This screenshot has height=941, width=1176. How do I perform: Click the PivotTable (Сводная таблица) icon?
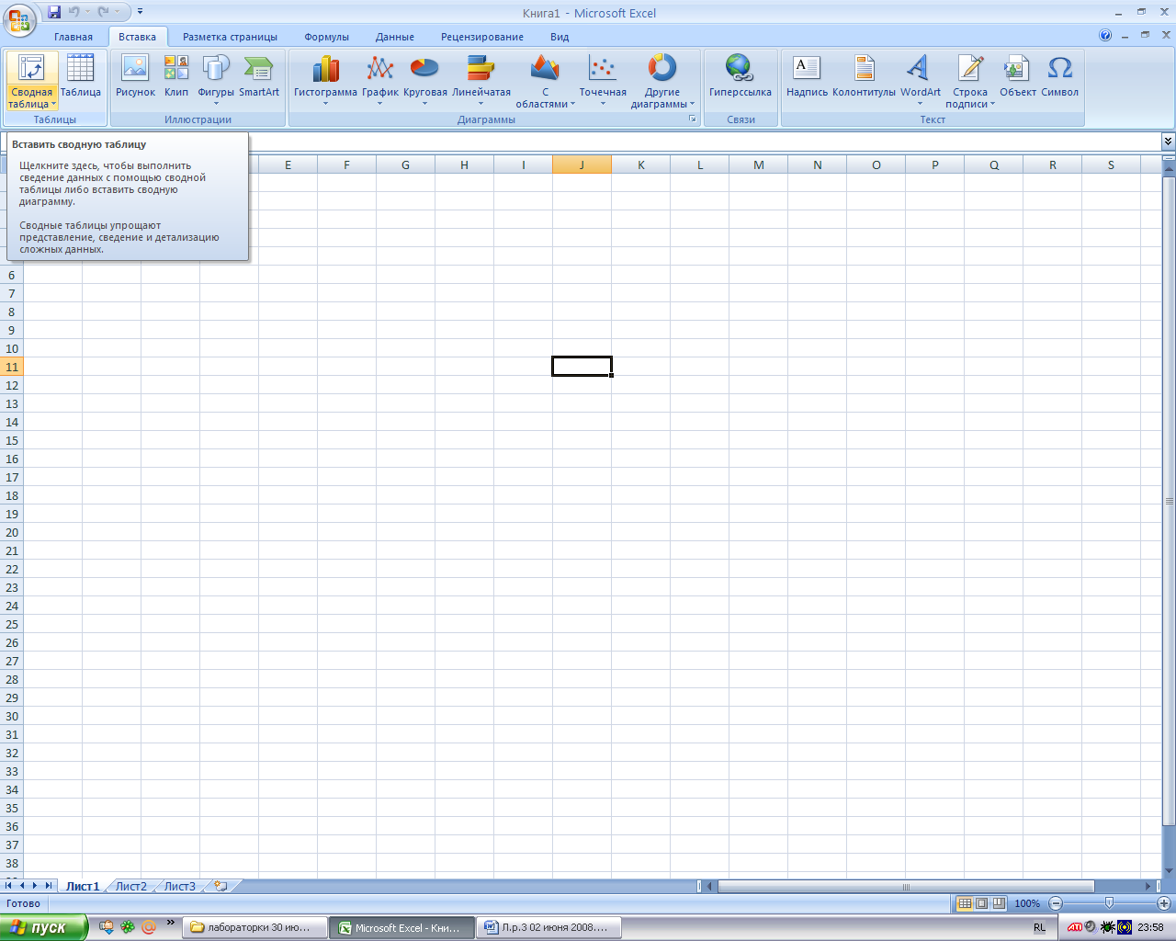coord(31,68)
